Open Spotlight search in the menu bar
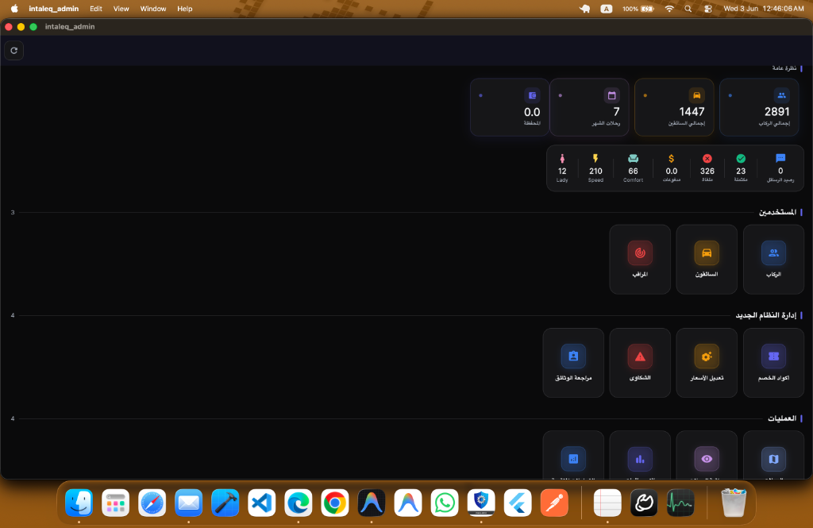The height and width of the screenshot is (528, 813). pos(688,9)
